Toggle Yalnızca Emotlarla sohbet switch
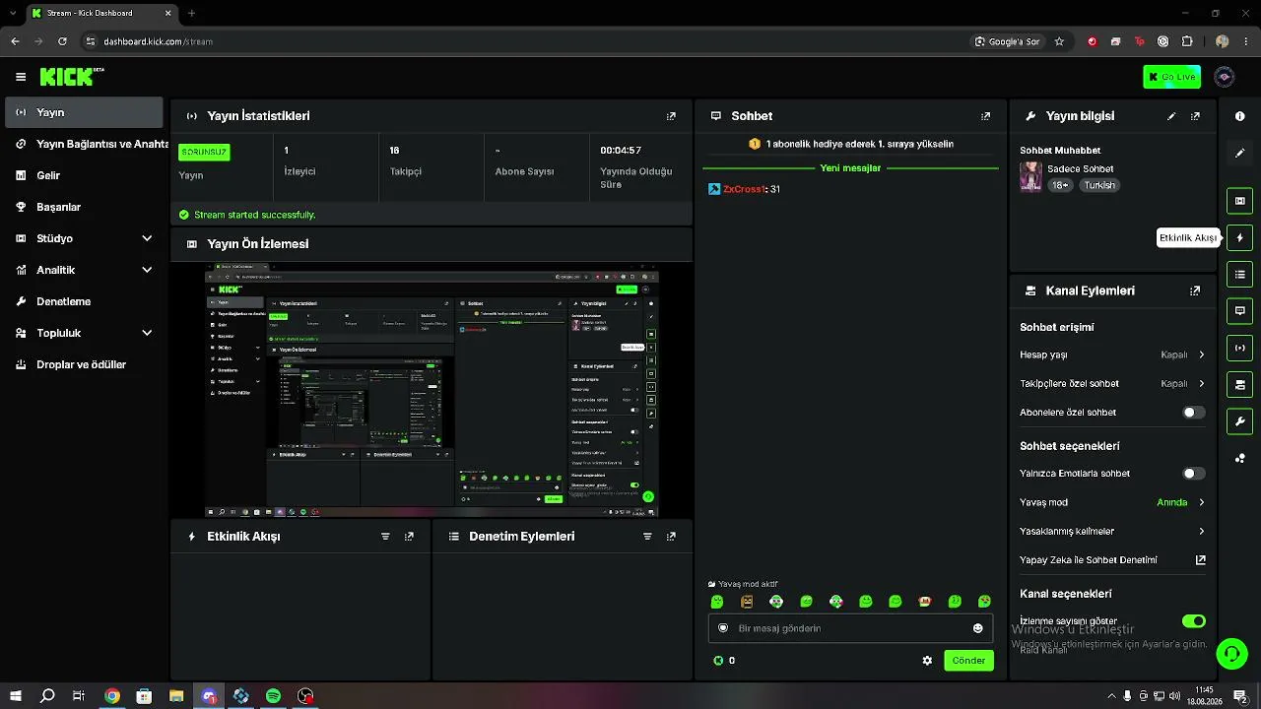The width and height of the screenshot is (1261, 709). (1193, 474)
